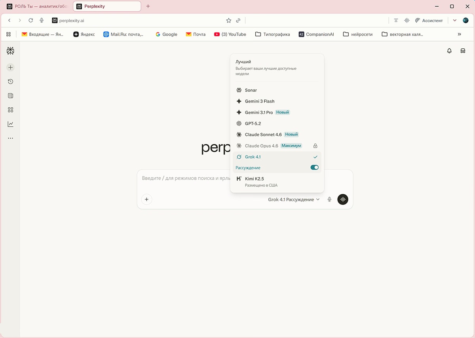This screenshot has width=475, height=338.
Task: Open the Почта bookmark
Action: [x=196, y=34]
